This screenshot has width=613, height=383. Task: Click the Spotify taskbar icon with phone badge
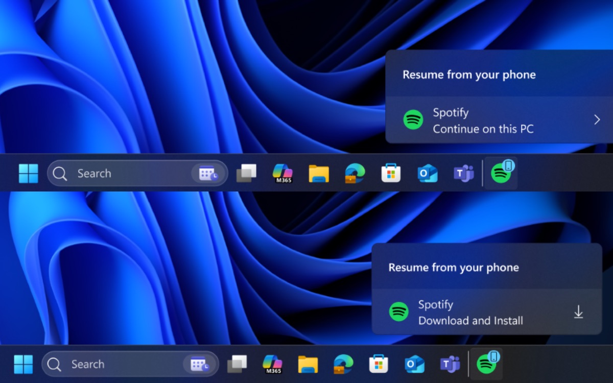tap(501, 173)
